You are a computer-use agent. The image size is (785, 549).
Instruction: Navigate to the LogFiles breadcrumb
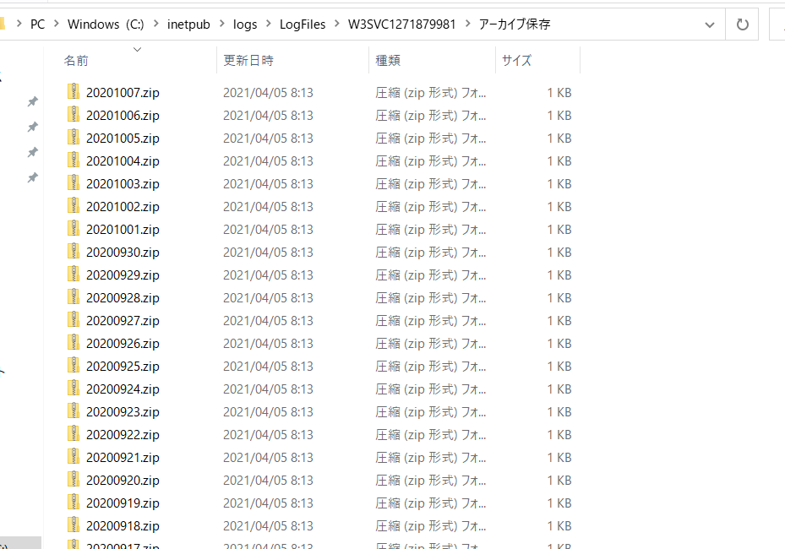[303, 24]
